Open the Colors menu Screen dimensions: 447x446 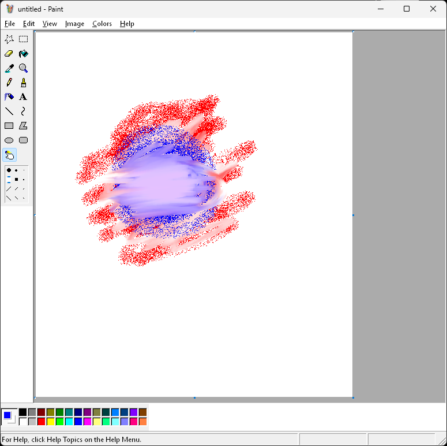point(102,24)
